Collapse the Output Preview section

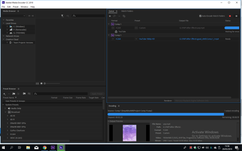109,121
